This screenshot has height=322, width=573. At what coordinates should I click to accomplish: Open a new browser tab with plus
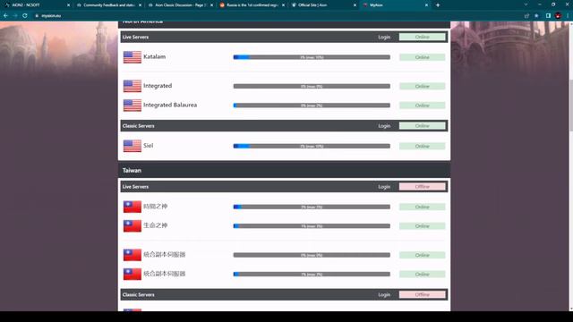[x=438, y=5]
